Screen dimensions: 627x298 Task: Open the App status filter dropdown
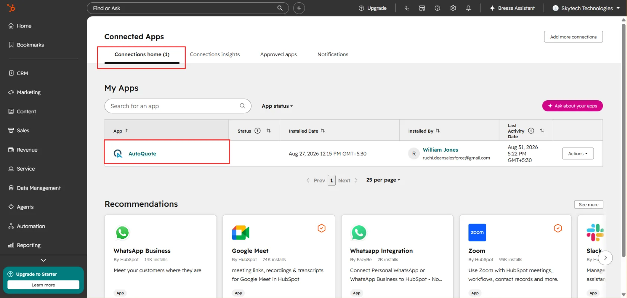pos(277,106)
